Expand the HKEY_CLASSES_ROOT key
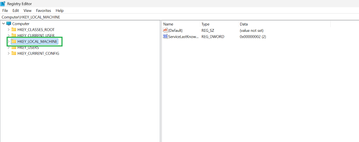Viewport: 359px width, 142px height. (9, 30)
